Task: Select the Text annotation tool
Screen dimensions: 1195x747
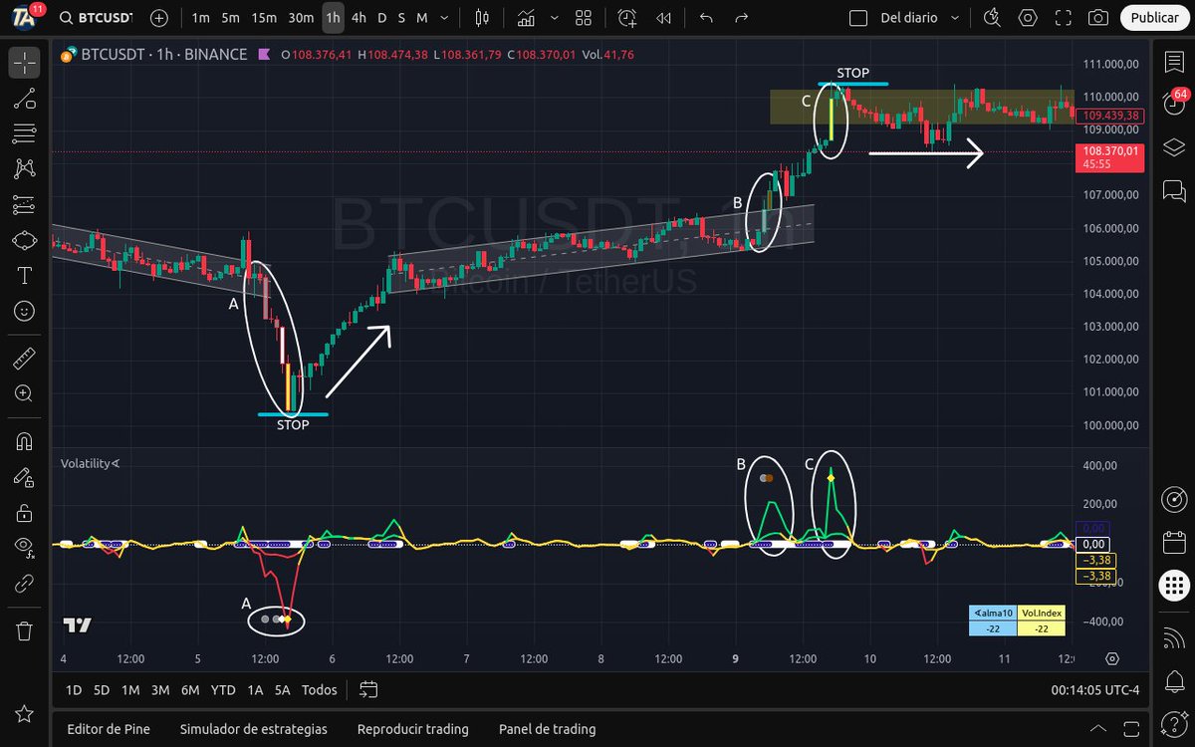Action: tap(25, 276)
